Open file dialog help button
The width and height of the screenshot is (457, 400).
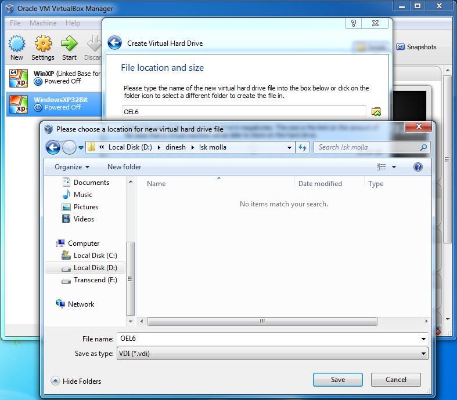pos(418,167)
